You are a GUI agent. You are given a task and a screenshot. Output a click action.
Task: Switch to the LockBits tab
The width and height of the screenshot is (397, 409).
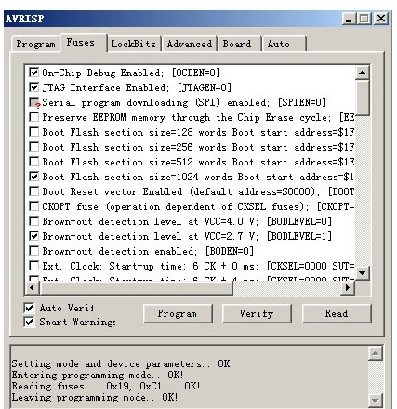pyautogui.click(x=134, y=44)
